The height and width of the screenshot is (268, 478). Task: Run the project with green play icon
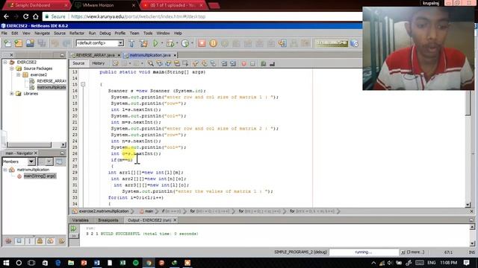coord(156,43)
